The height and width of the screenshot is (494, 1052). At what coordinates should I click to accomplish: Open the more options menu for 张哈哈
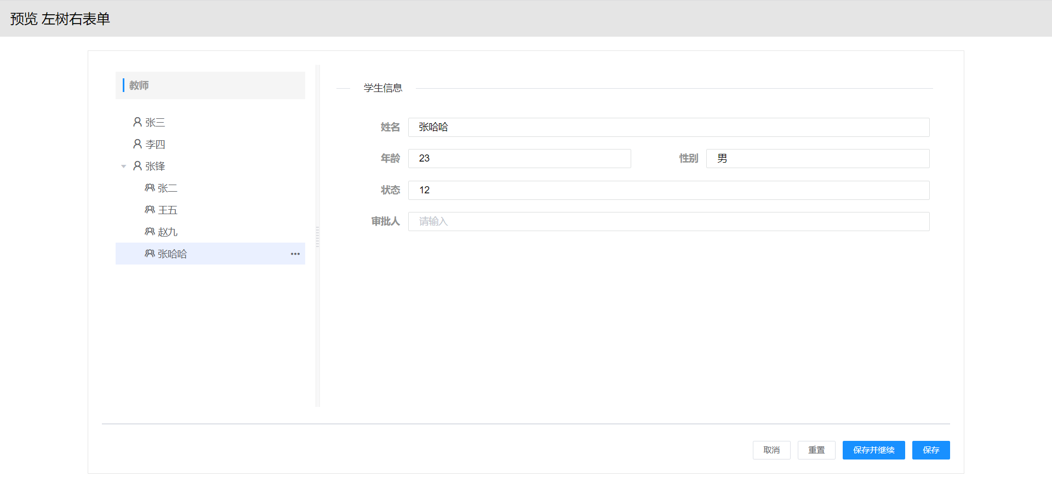point(295,254)
